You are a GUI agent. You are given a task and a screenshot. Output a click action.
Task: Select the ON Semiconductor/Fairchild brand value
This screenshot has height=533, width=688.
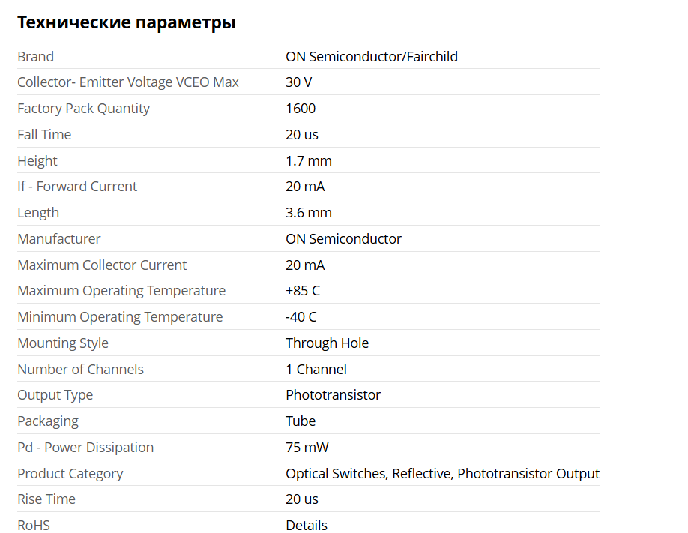point(371,57)
